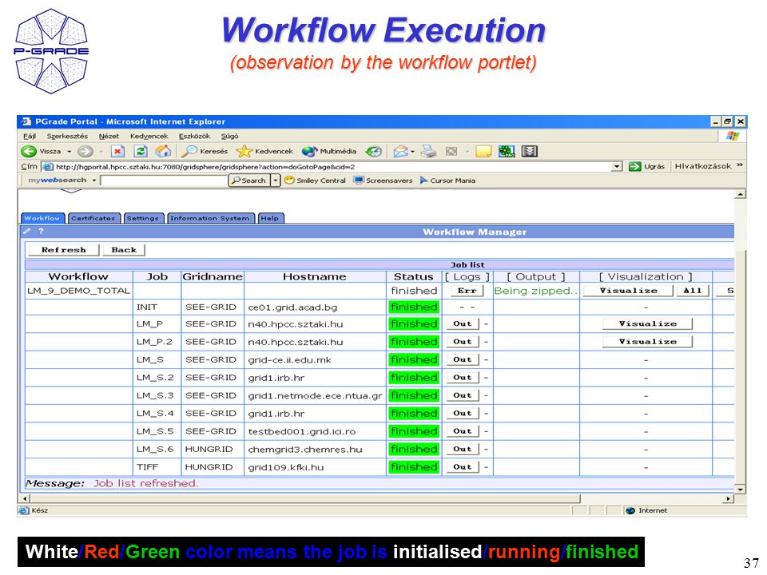
Task: Click the Vissza back arrow icon
Action: pyautogui.click(x=29, y=152)
